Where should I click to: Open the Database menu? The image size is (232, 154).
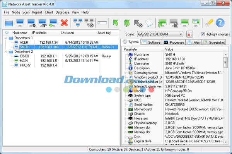(62, 12)
